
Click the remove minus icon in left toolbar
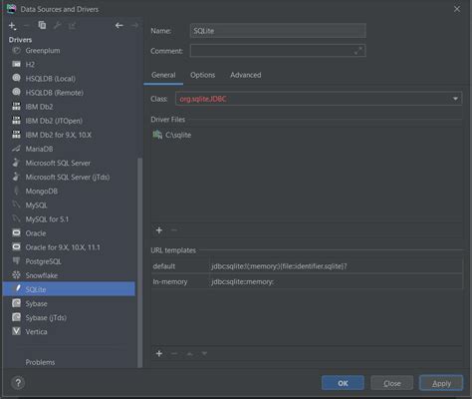[x=27, y=26]
